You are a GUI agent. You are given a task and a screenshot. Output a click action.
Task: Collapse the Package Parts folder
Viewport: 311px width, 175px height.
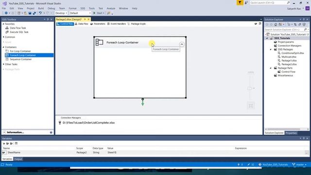tap(271, 68)
